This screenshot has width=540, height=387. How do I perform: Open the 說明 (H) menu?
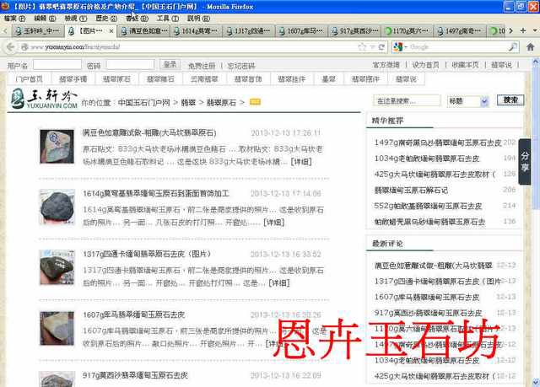click(x=198, y=19)
